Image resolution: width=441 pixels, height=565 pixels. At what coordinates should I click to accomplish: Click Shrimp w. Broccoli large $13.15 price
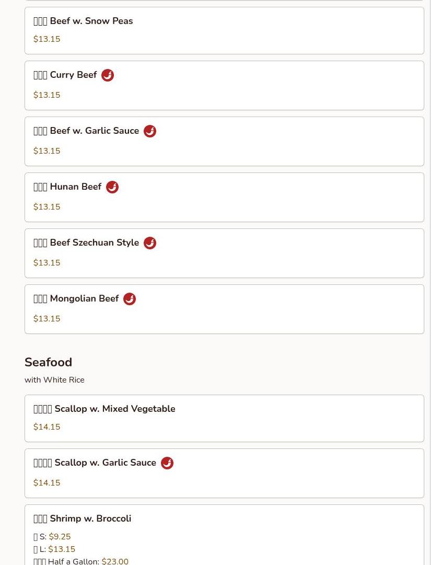click(x=62, y=549)
